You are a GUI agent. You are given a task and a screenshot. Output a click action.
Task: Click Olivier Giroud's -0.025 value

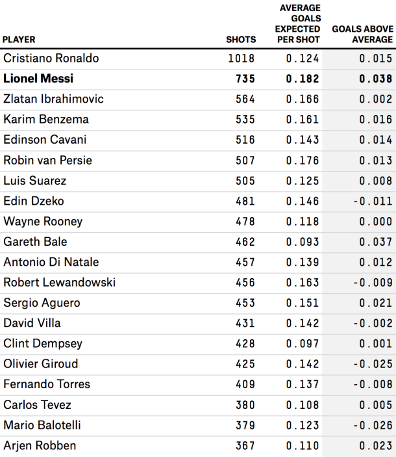tap(373, 364)
